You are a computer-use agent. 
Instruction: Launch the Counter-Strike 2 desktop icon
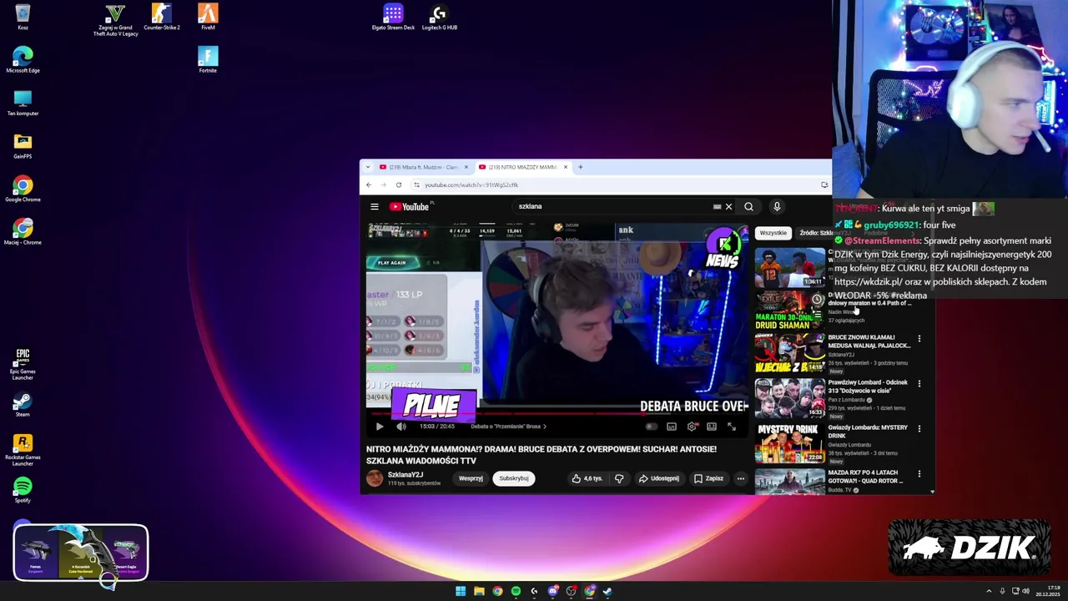pos(161,17)
